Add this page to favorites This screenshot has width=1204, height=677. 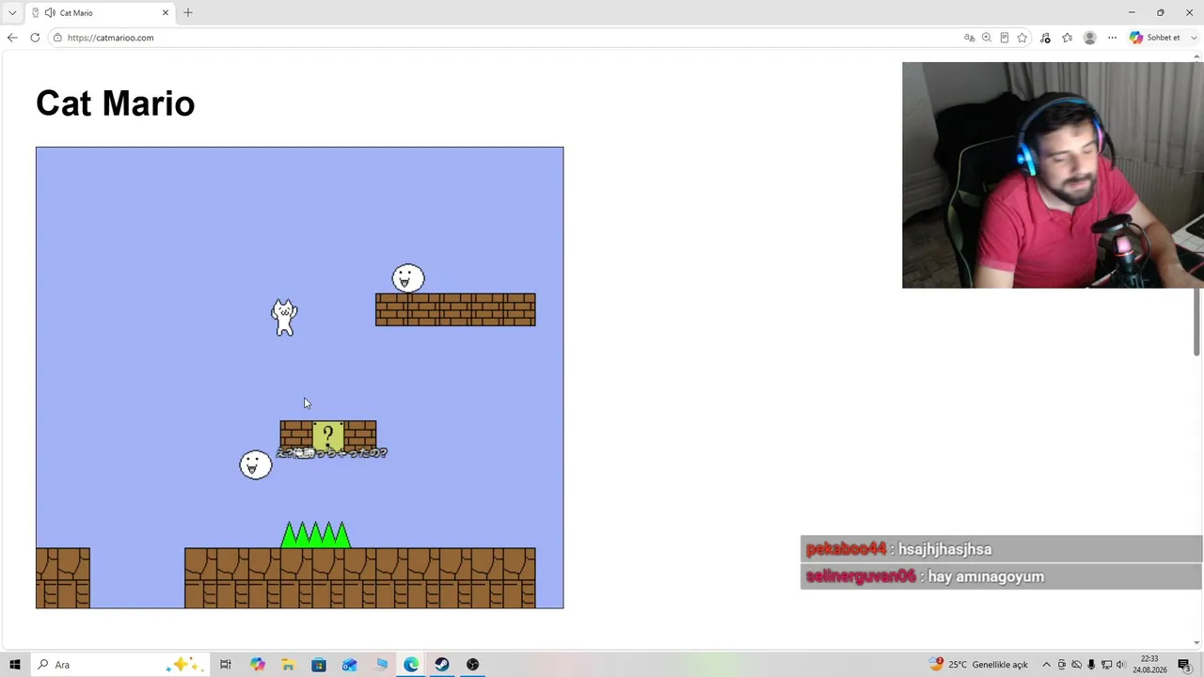click(x=1022, y=38)
